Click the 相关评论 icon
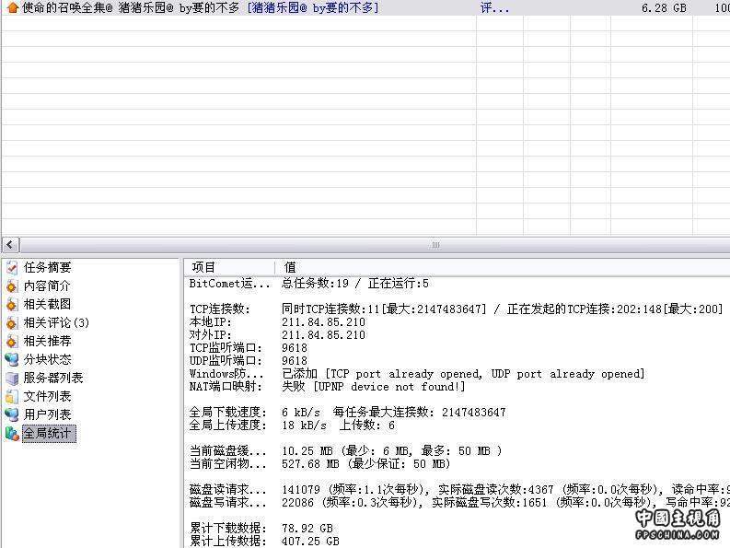Image resolution: width=730 pixels, height=548 pixels. (x=12, y=322)
